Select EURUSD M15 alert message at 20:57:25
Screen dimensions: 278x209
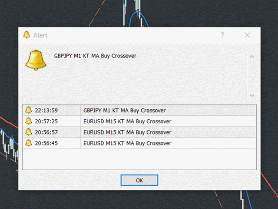coord(127,121)
